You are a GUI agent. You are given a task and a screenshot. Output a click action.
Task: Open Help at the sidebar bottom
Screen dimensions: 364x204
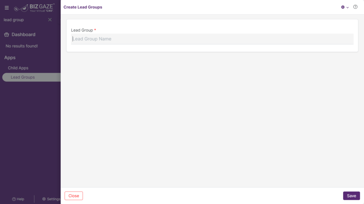pos(18,199)
